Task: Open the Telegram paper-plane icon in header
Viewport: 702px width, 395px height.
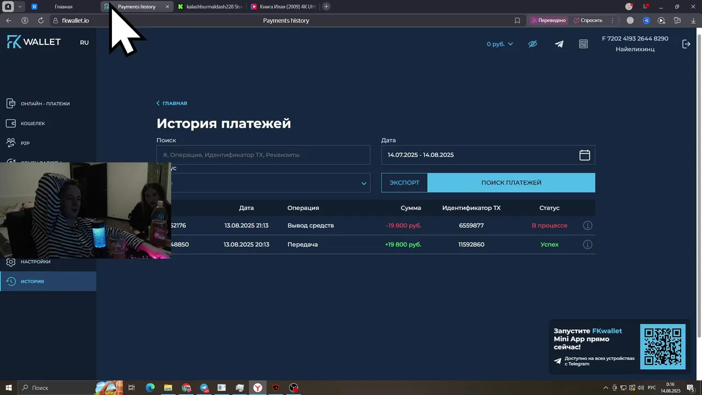Action: [x=559, y=44]
